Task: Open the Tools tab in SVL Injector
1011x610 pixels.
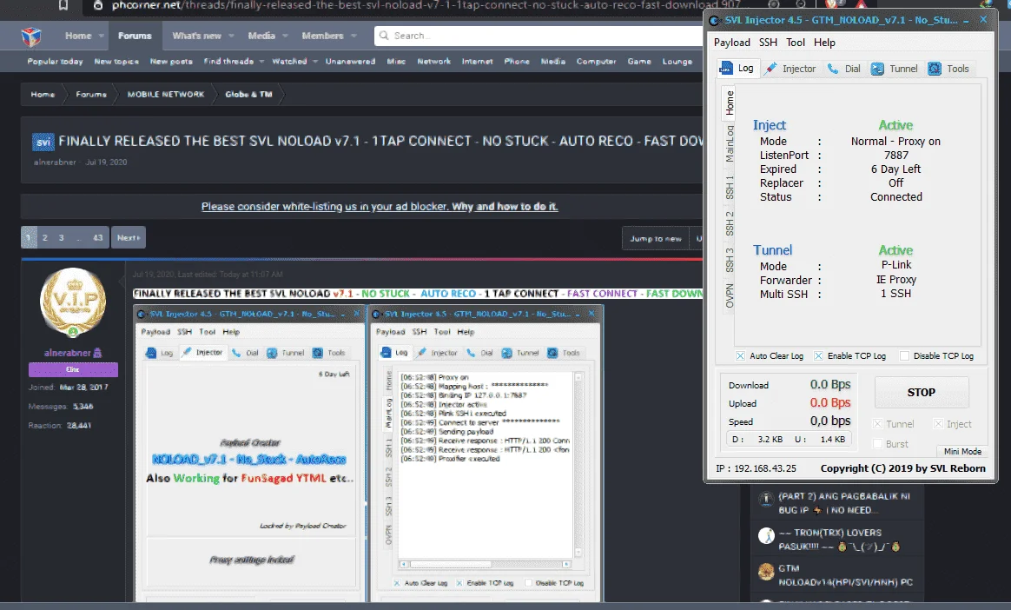Action: click(x=948, y=69)
